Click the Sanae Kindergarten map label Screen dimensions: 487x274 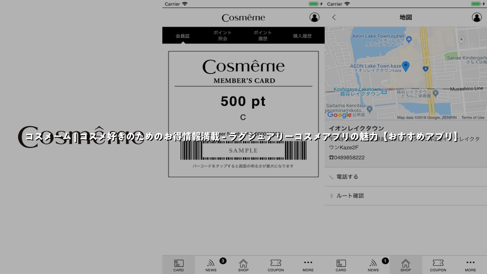(x=467, y=60)
